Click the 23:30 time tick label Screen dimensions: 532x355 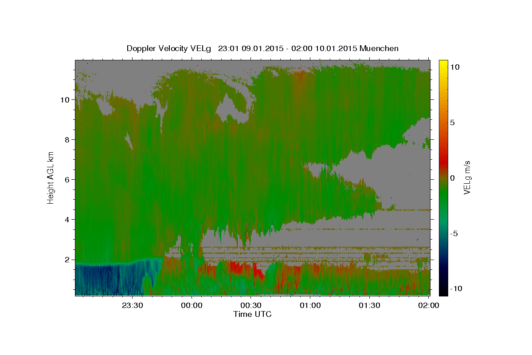(x=132, y=305)
